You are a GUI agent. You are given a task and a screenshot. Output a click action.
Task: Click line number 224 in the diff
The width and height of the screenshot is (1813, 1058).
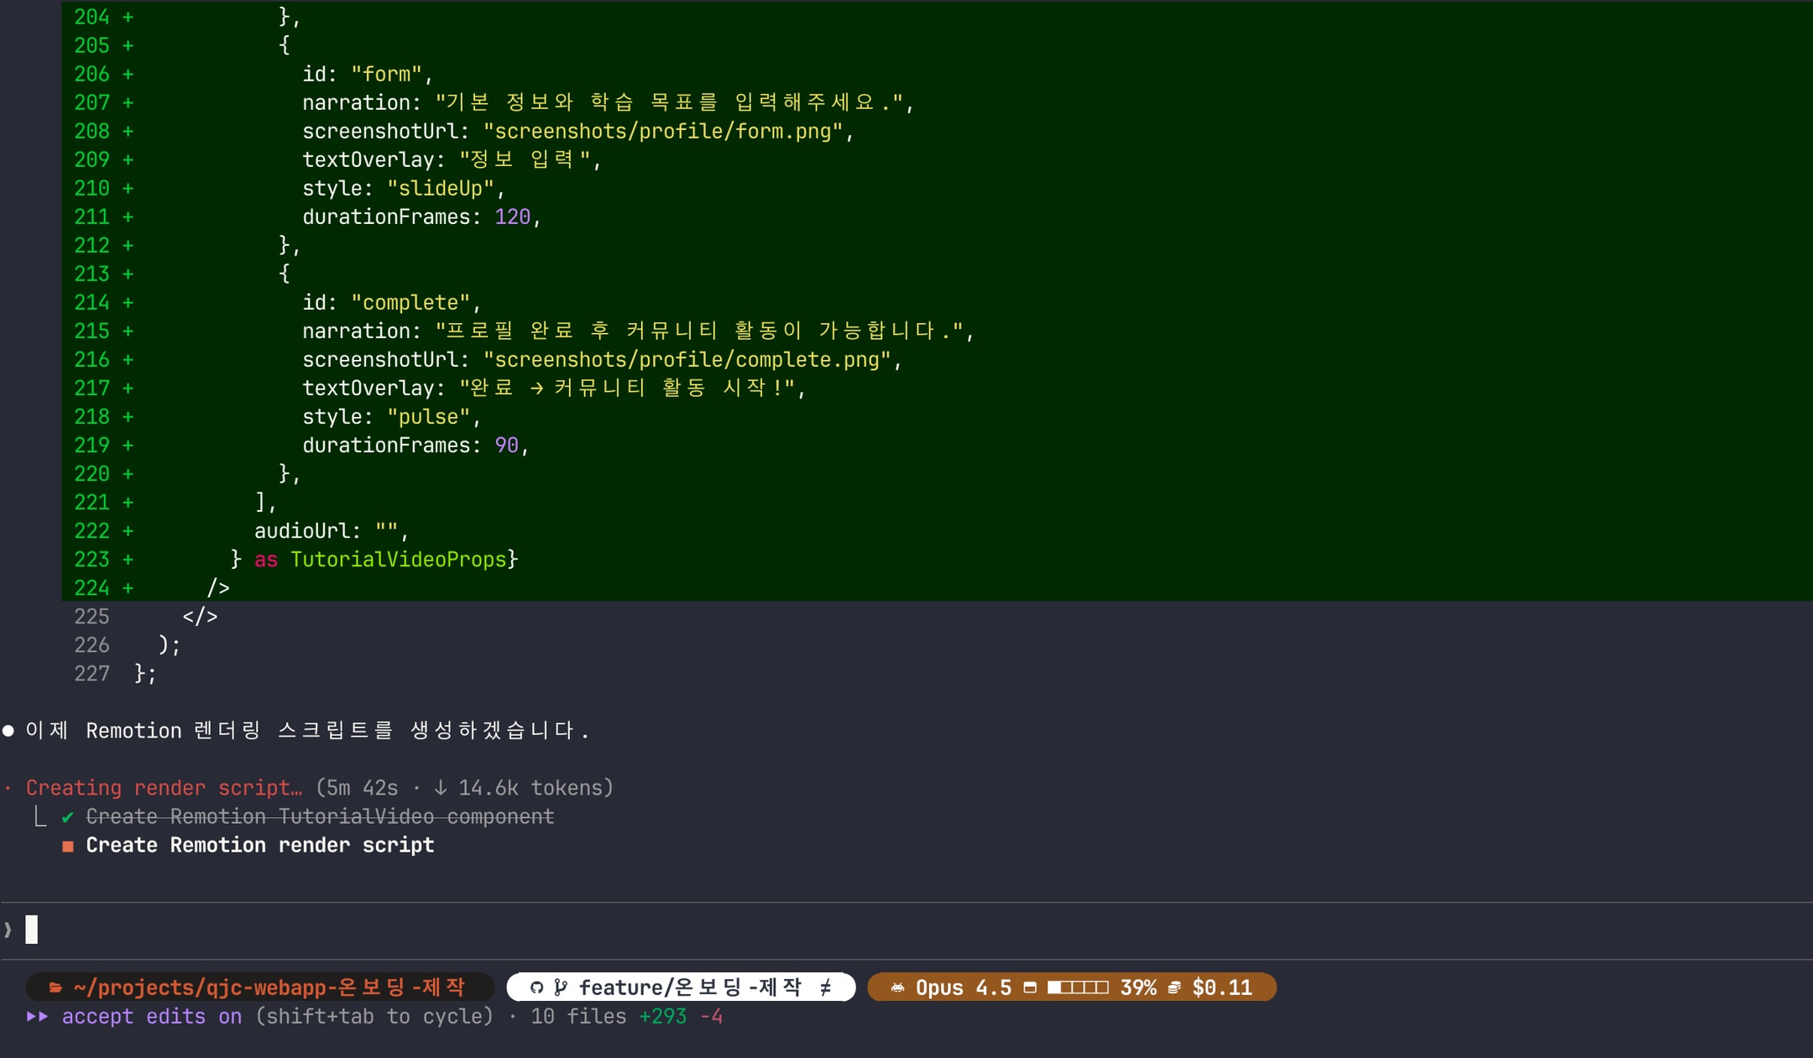[91, 588]
